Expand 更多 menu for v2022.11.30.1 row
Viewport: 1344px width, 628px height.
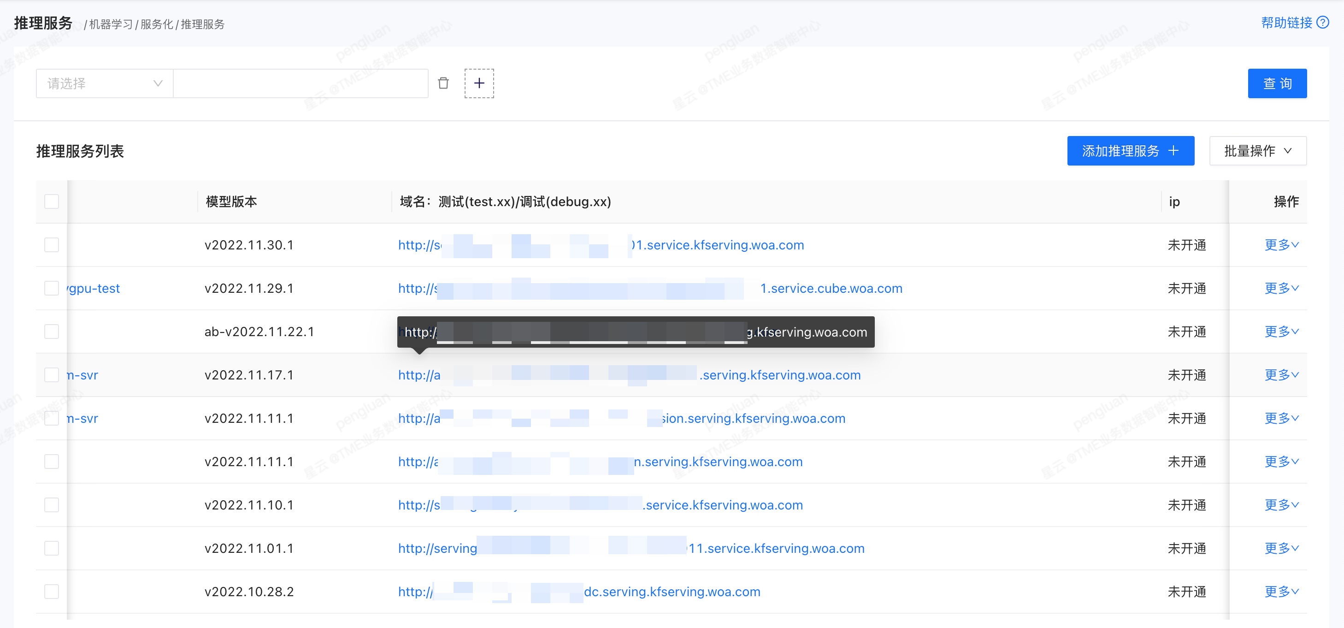point(1281,245)
